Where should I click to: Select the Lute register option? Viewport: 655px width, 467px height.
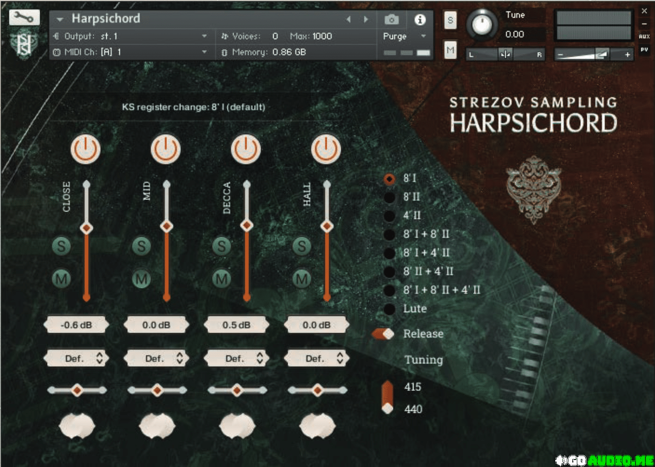pos(389,309)
